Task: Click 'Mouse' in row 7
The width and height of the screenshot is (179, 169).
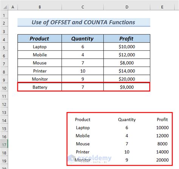Action: point(40,63)
